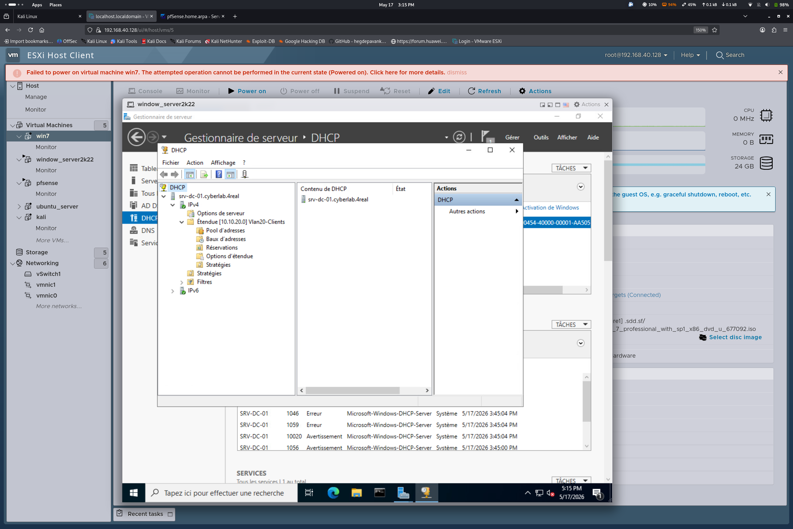793x529 pixels.
Task: Select Pool d'adresses in the DHCP tree
Action: (225, 230)
